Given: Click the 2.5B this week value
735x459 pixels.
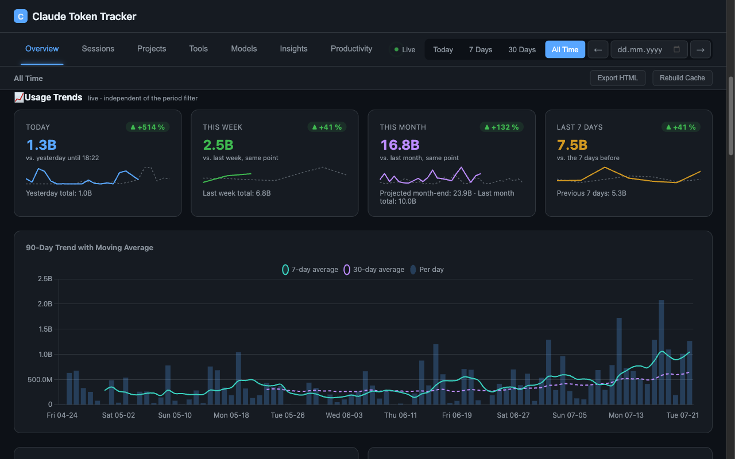Looking at the screenshot, I should [x=218, y=145].
